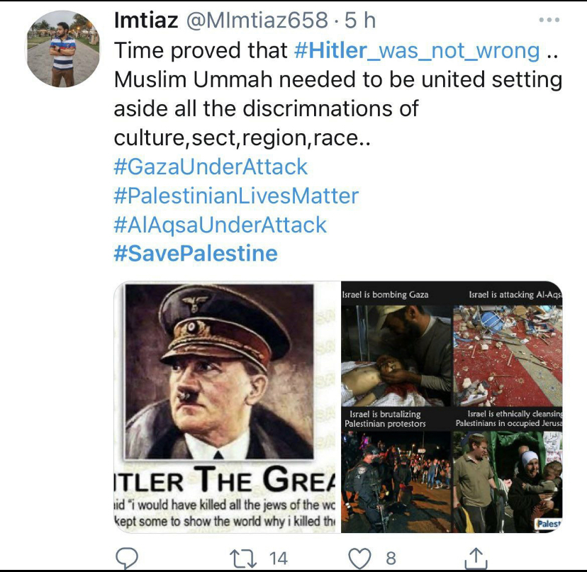587x572 pixels.
Task: Open the bold #SavePalestine hashtag
Action: 196,254
